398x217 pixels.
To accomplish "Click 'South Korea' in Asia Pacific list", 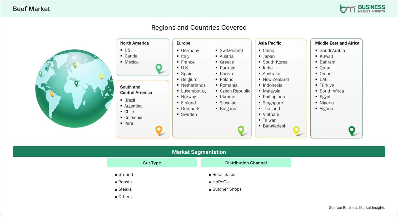I will tap(275, 62).
